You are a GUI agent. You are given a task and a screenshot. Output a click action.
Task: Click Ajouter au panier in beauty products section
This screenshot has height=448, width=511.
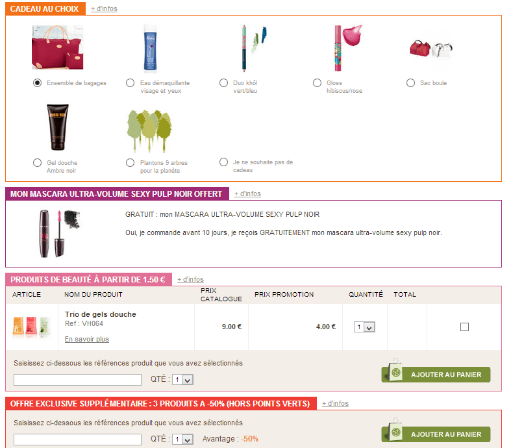[x=436, y=375]
